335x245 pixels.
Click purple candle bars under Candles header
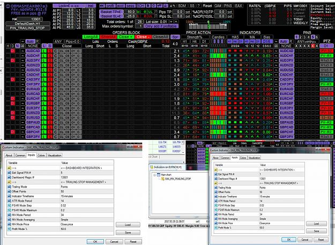click(x=218, y=41)
